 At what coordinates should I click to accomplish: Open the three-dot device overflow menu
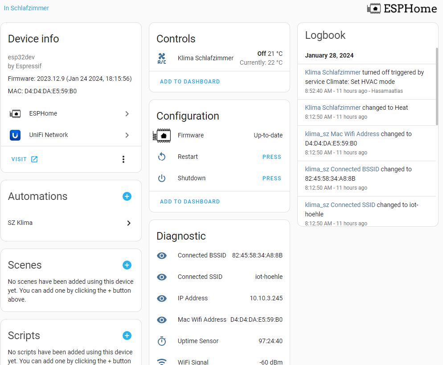coord(123,159)
